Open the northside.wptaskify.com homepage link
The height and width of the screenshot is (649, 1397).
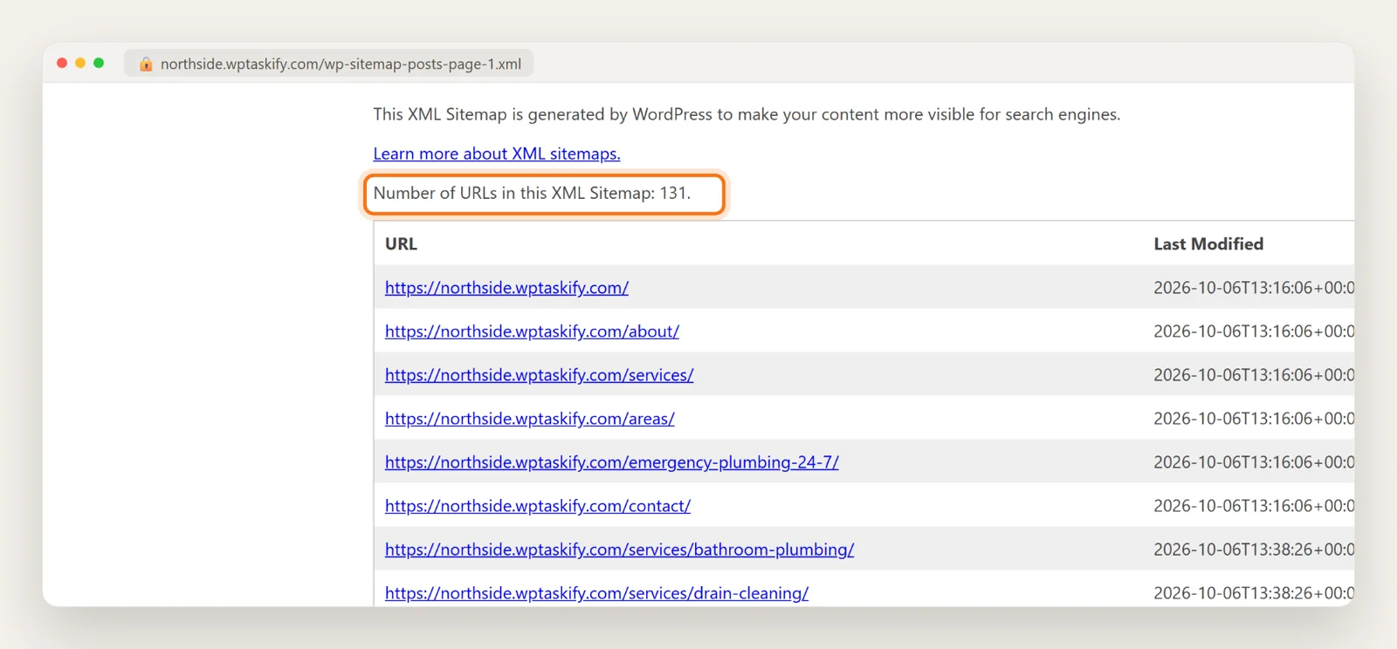pos(506,288)
